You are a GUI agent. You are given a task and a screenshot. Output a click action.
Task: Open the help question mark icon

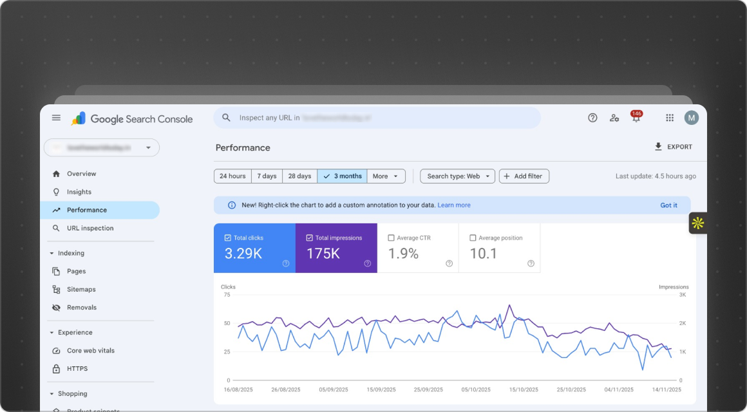pos(592,118)
